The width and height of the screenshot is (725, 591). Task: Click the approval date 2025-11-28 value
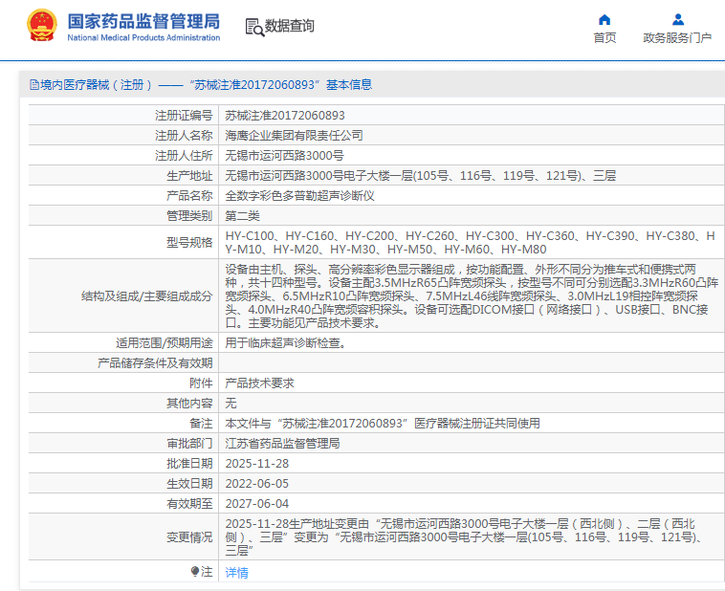(256, 464)
